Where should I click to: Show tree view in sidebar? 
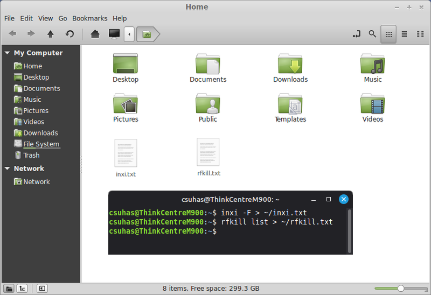tap(22, 289)
